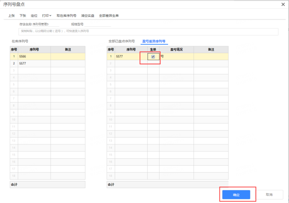Viewport: 289px width, 203px height.
Task: Toggle the 生单 checkbox for serial 5577
Action: coord(153,57)
